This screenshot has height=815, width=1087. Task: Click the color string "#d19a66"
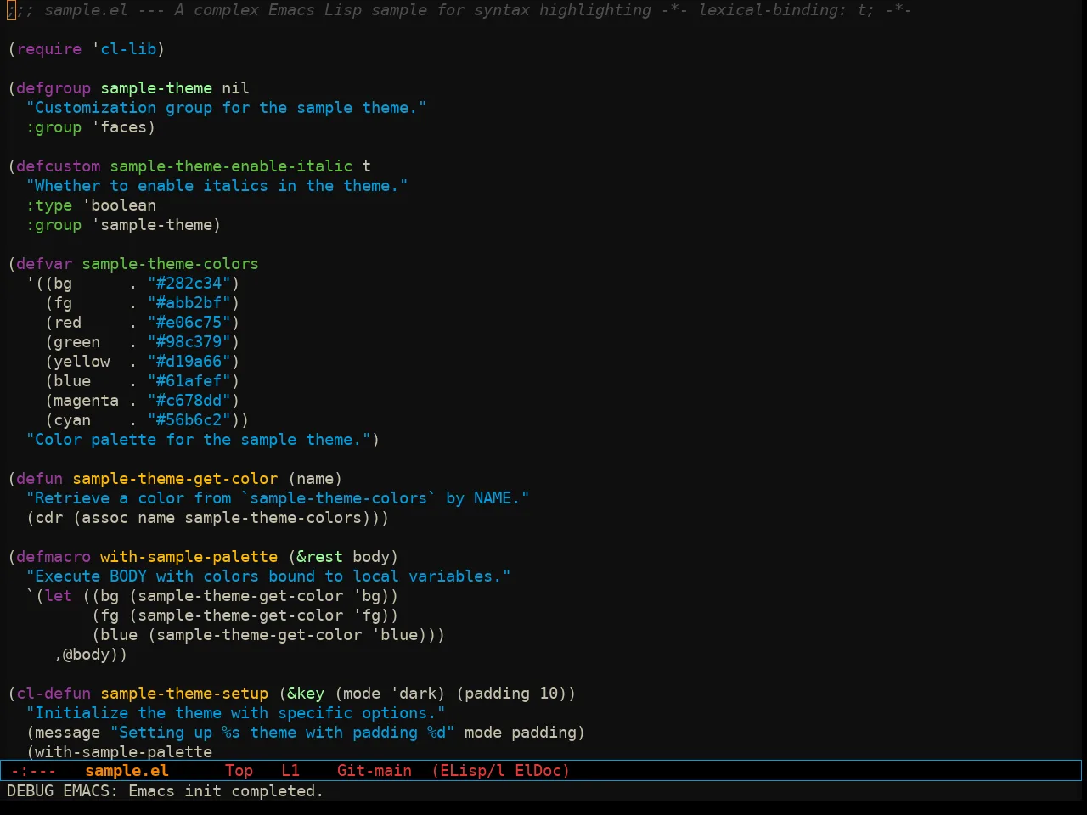click(189, 362)
